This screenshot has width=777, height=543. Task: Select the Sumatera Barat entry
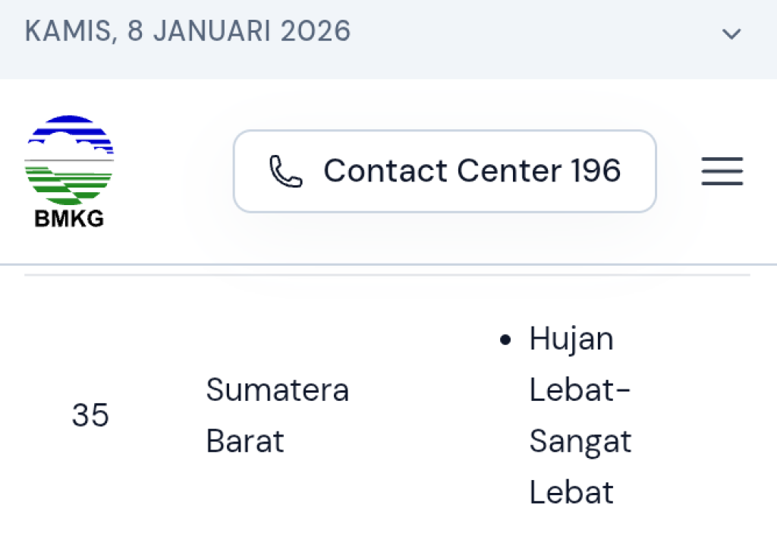(x=278, y=415)
